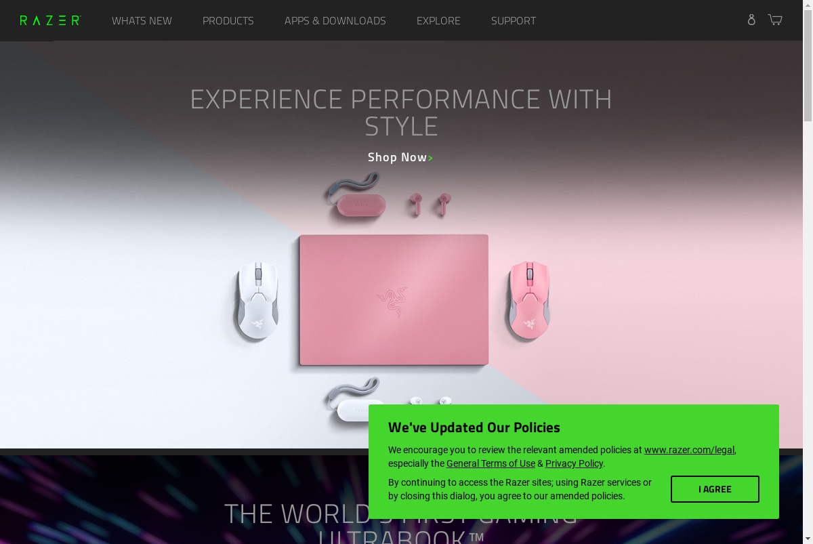Open the WHATS NEW menu
Screen dimensions: 813x544
(x=142, y=20)
